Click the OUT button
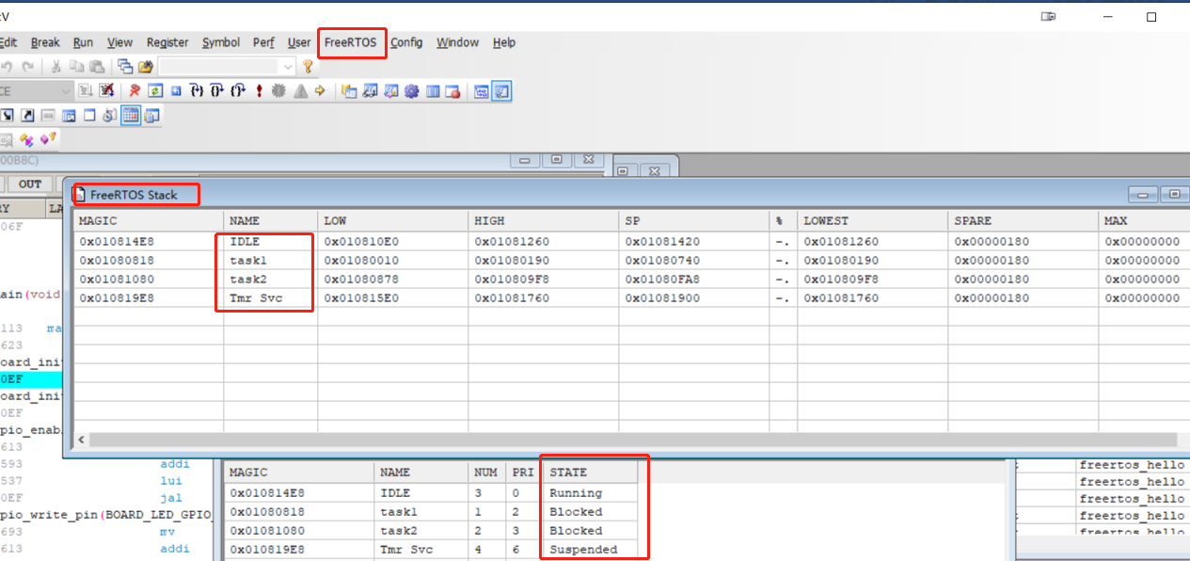1190x561 pixels. coord(30,184)
